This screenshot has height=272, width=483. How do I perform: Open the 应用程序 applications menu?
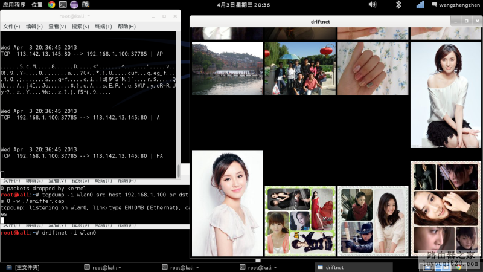point(14,5)
